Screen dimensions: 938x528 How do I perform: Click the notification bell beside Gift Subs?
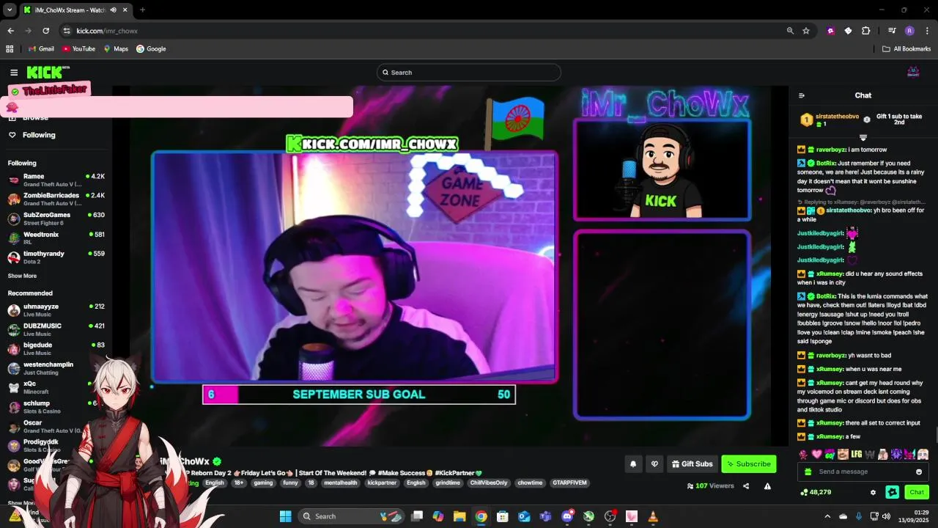coord(633,463)
